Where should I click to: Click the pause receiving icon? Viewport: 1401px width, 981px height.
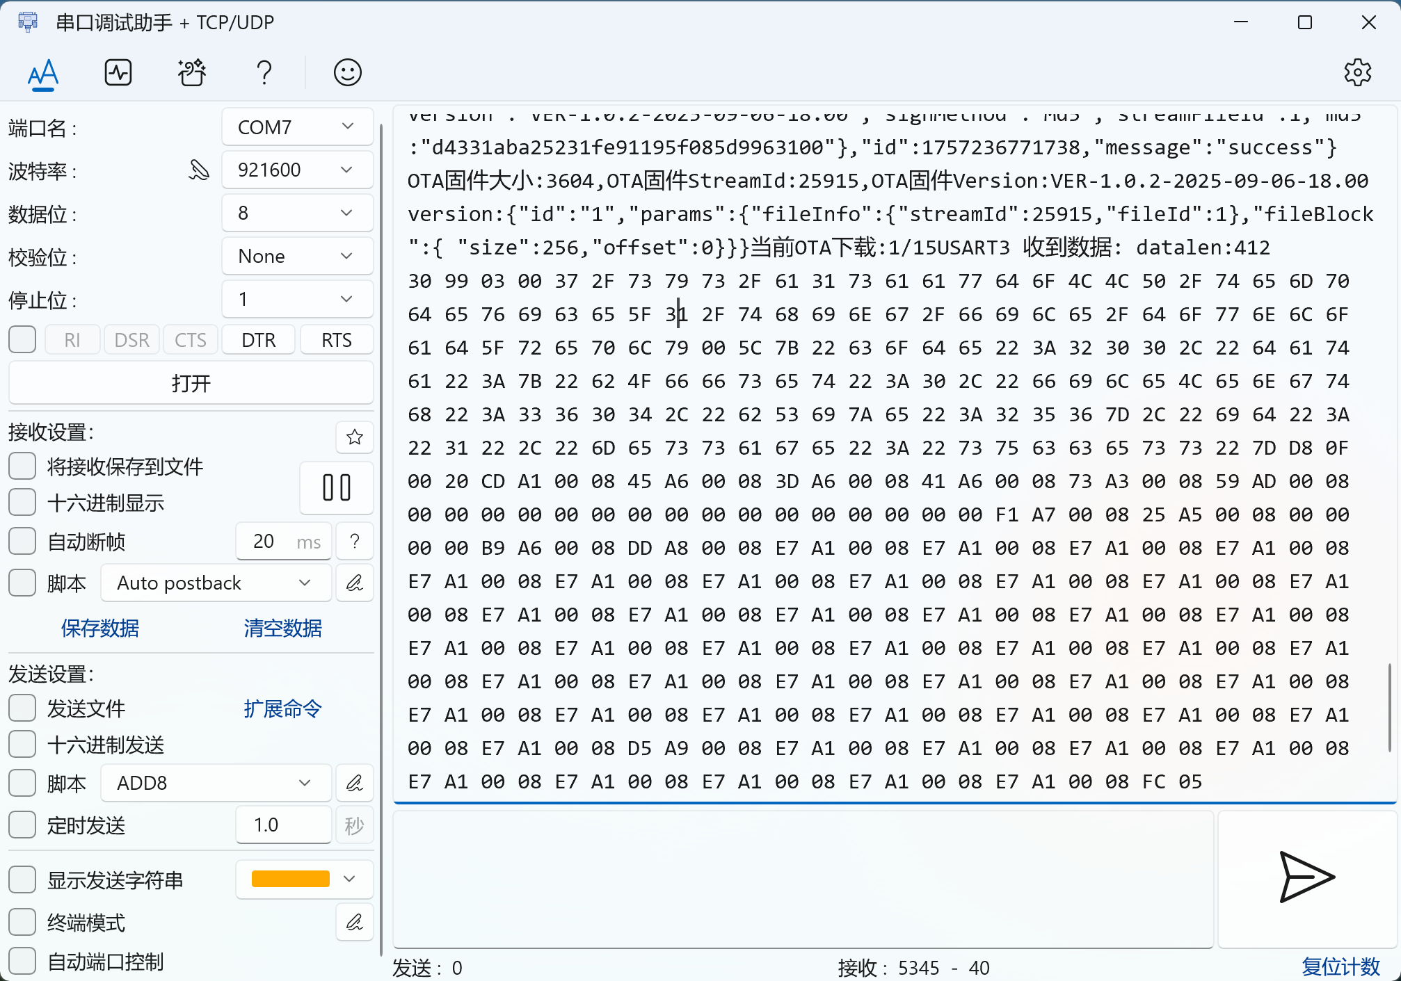click(337, 488)
